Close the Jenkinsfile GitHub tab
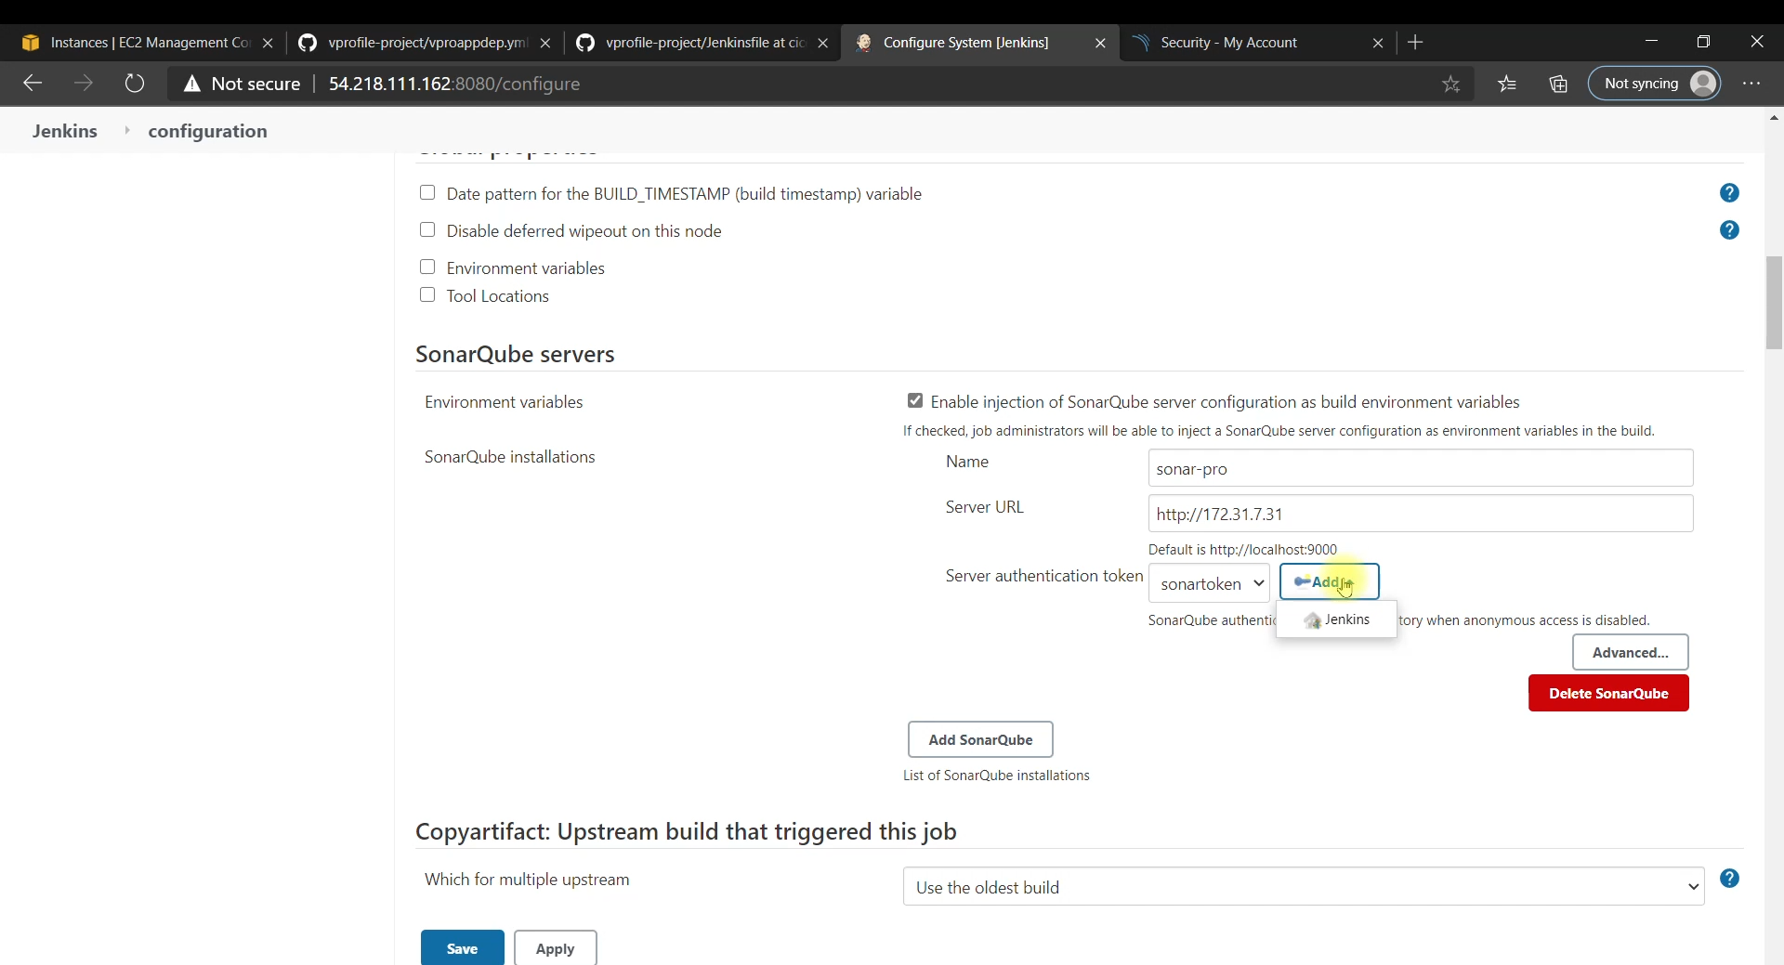Image resolution: width=1784 pixels, height=965 pixels. point(822,43)
